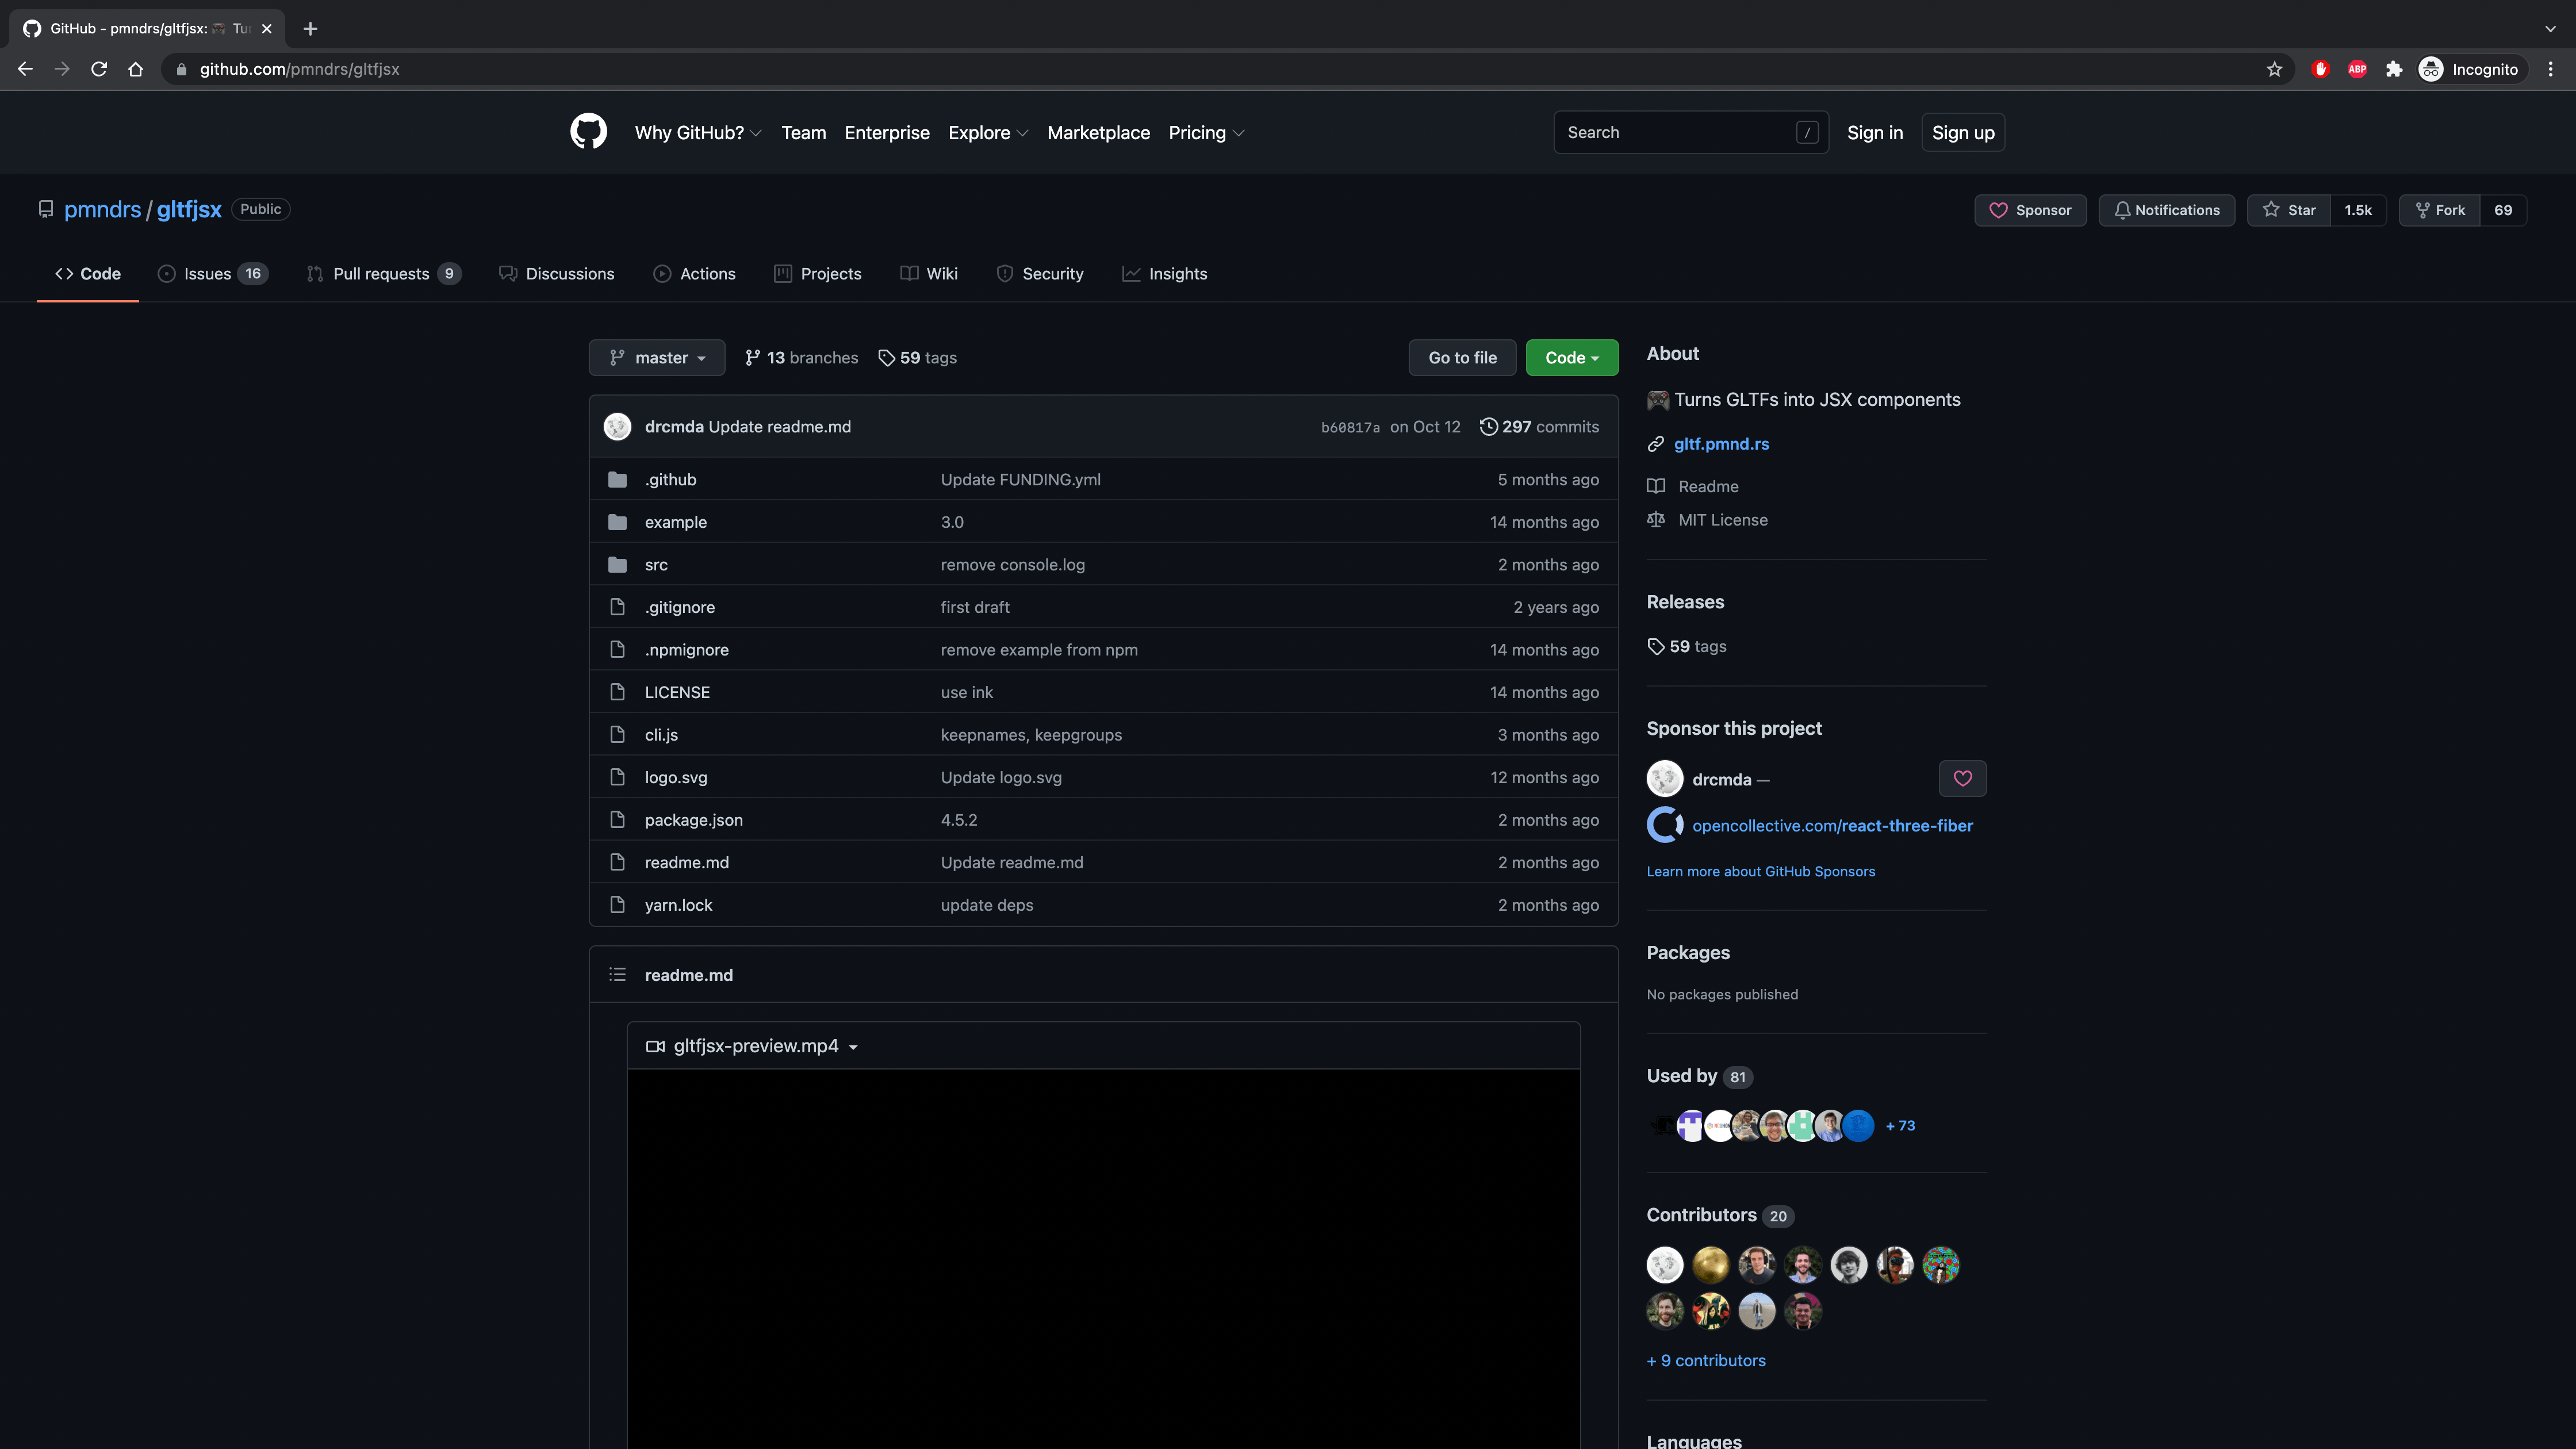Click the Go to file button
This screenshot has width=2576, height=1449.
click(1461, 357)
